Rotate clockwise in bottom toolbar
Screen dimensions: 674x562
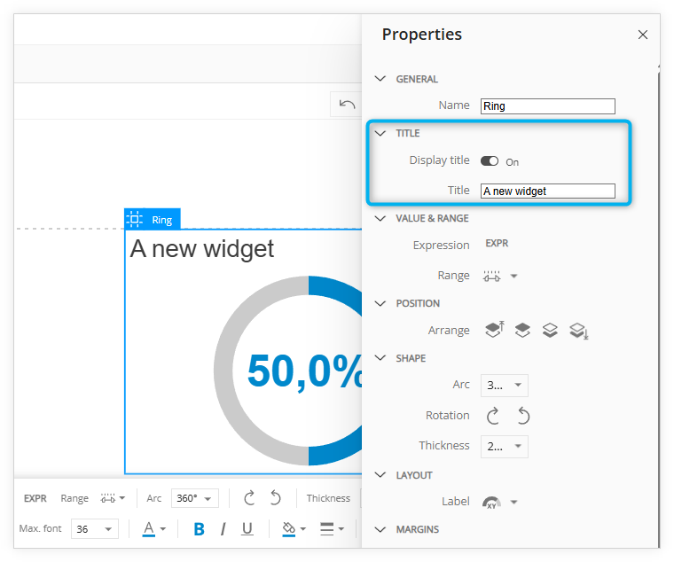click(x=249, y=498)
